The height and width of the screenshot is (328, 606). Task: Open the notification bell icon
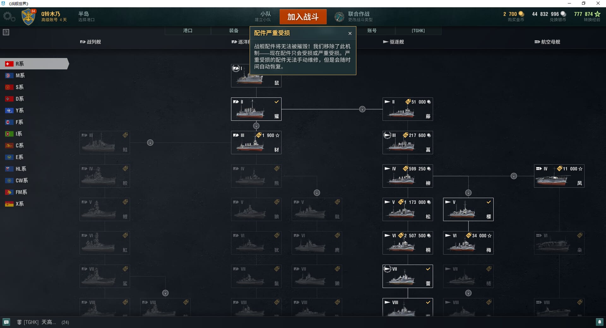[599, 322]
